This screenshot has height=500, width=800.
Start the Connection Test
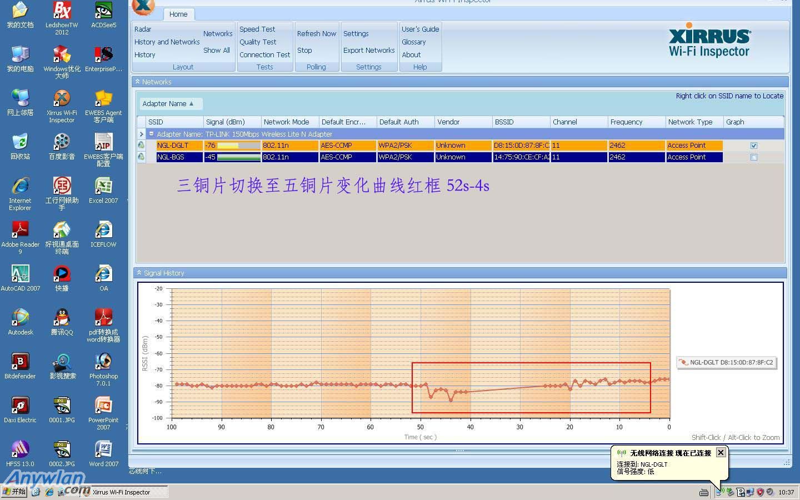point(264,54)
